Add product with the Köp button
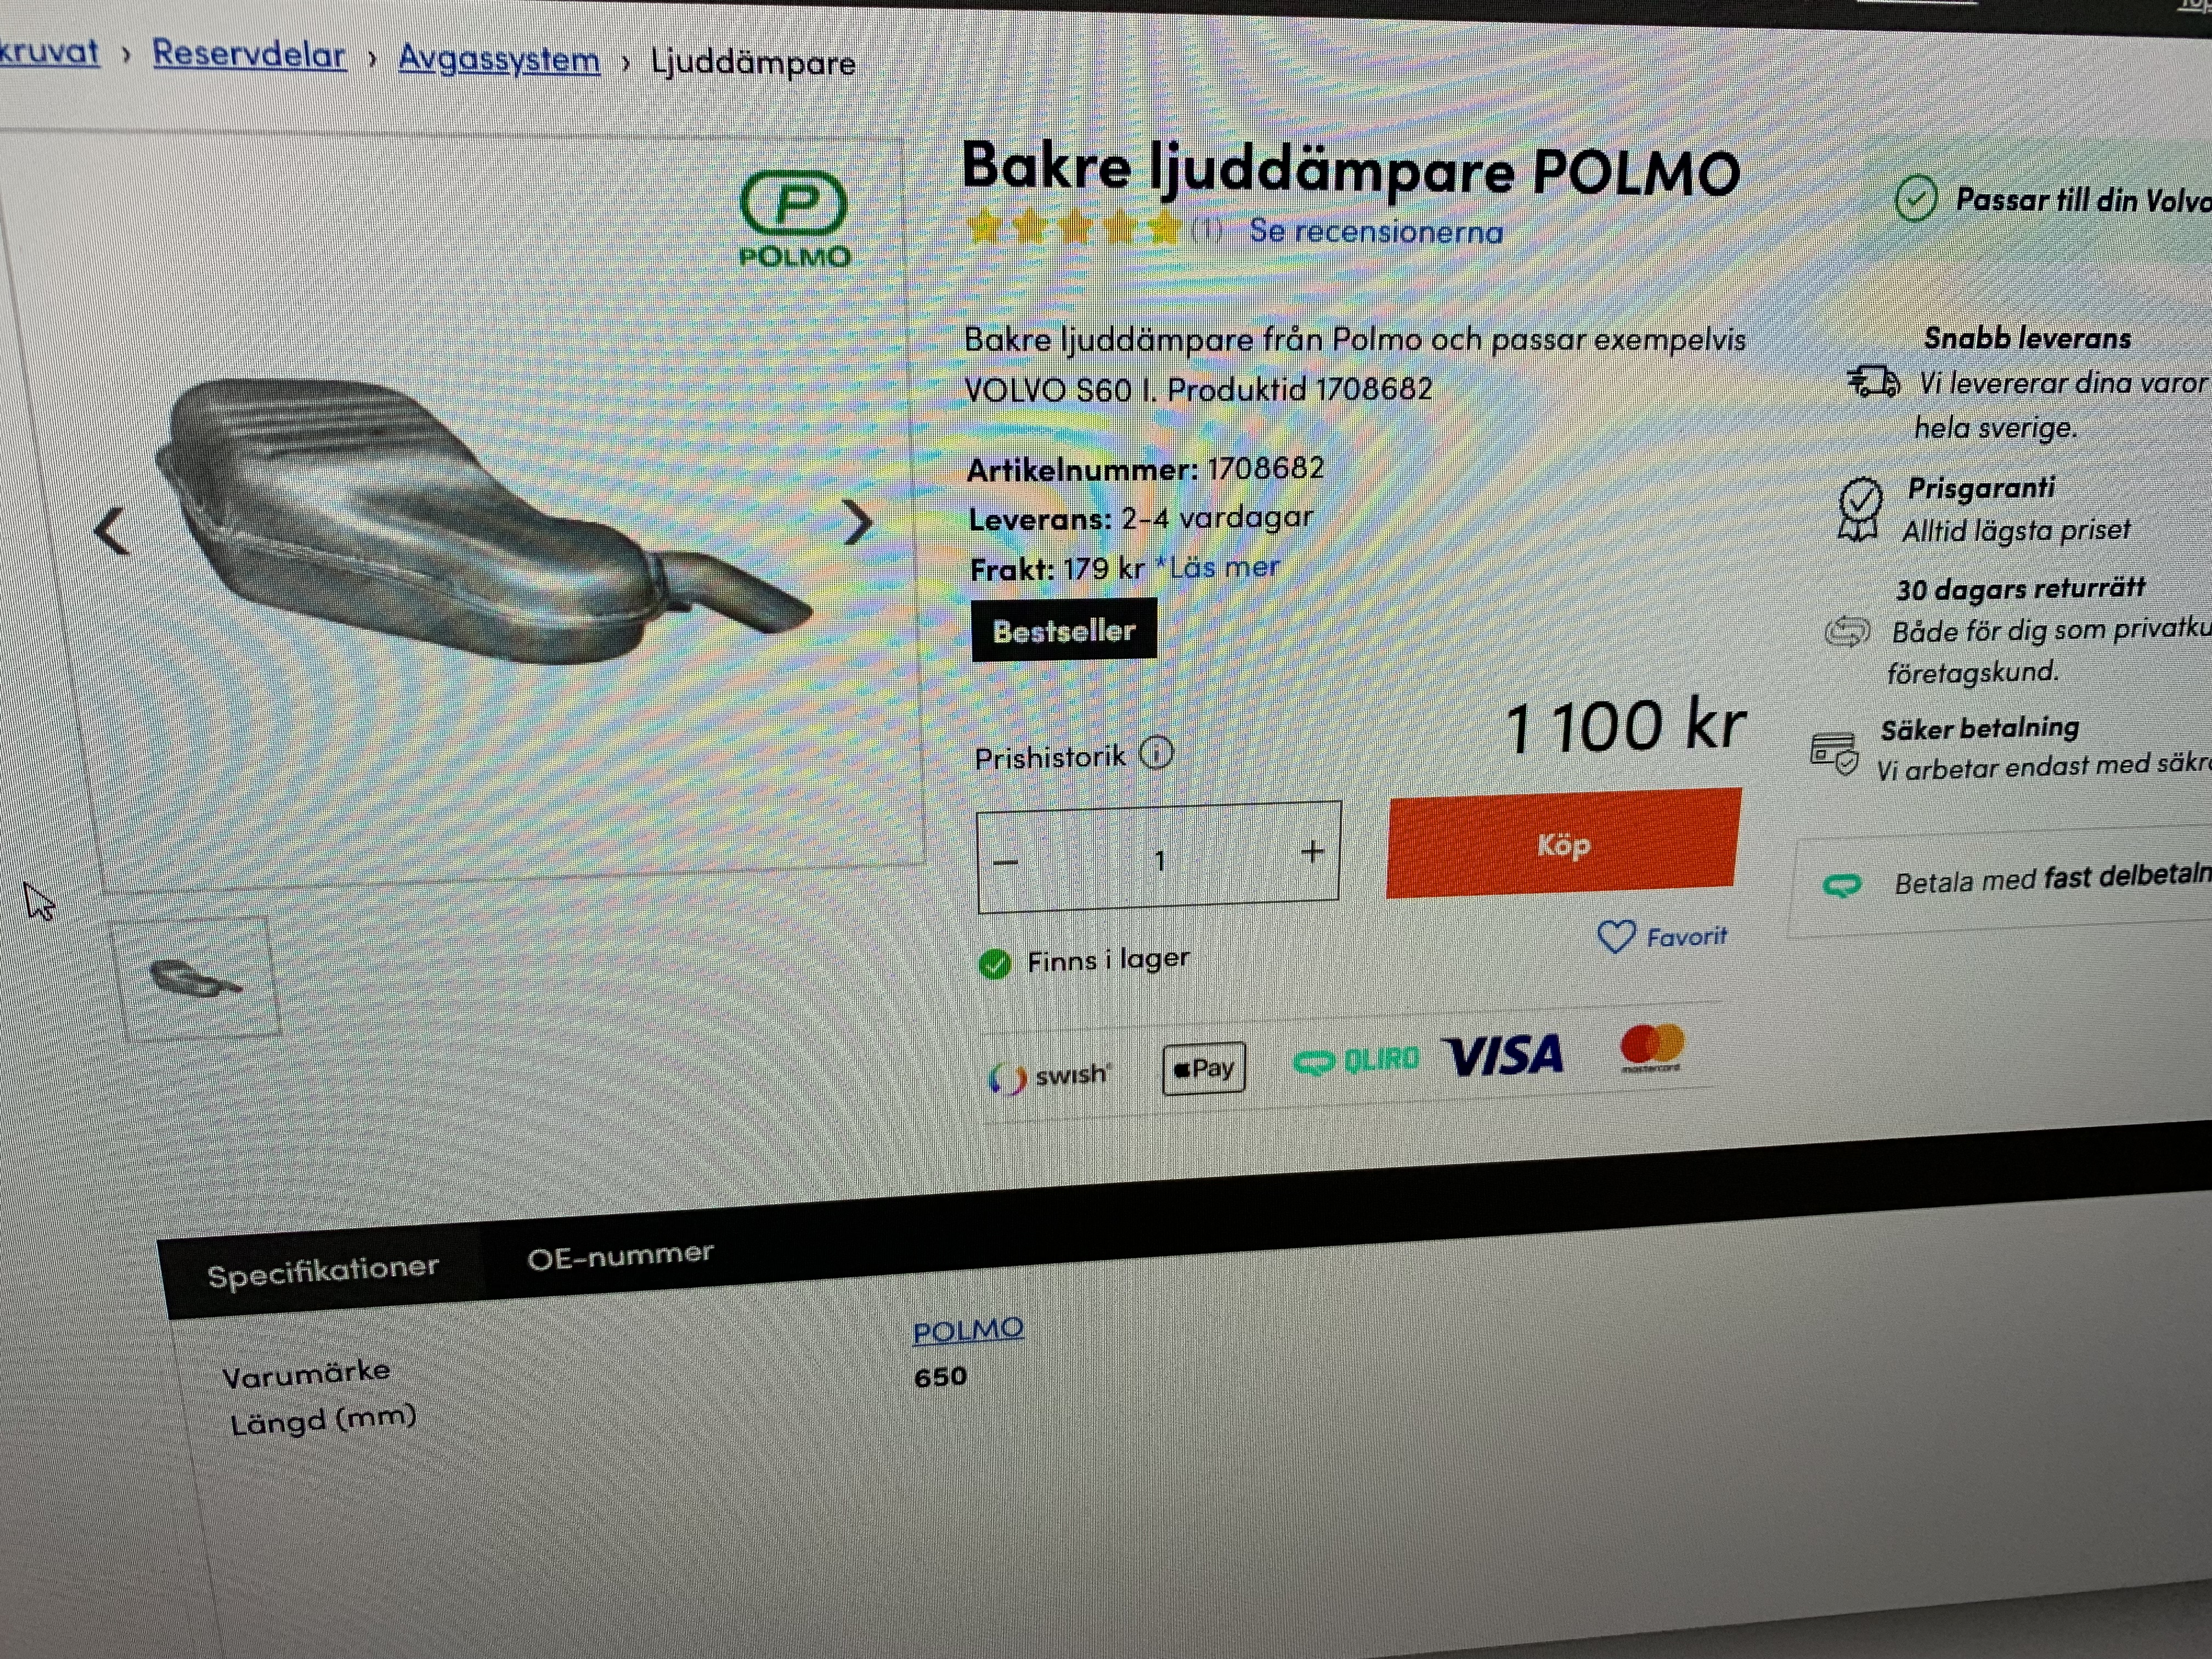 (x=1564, y=843)
